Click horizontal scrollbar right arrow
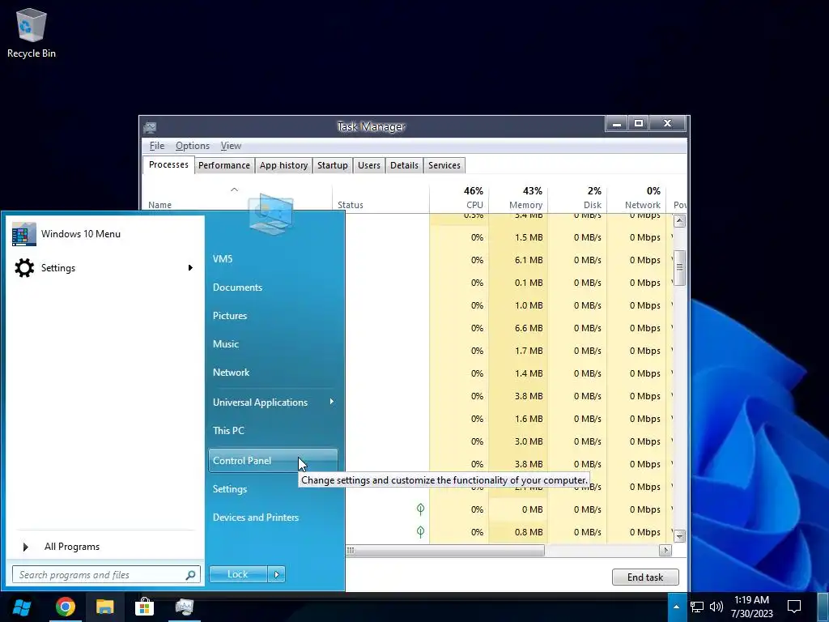 point(665,550)
